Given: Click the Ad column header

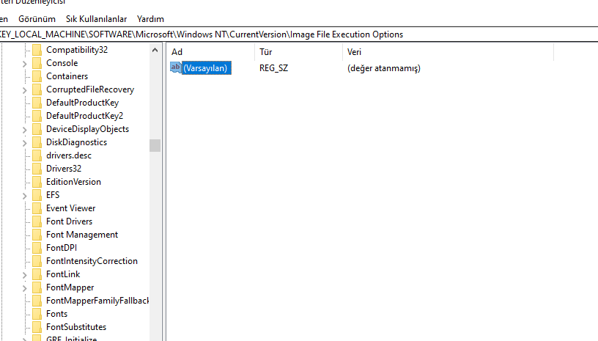Looking at the screenshot, I should point(210,52).
